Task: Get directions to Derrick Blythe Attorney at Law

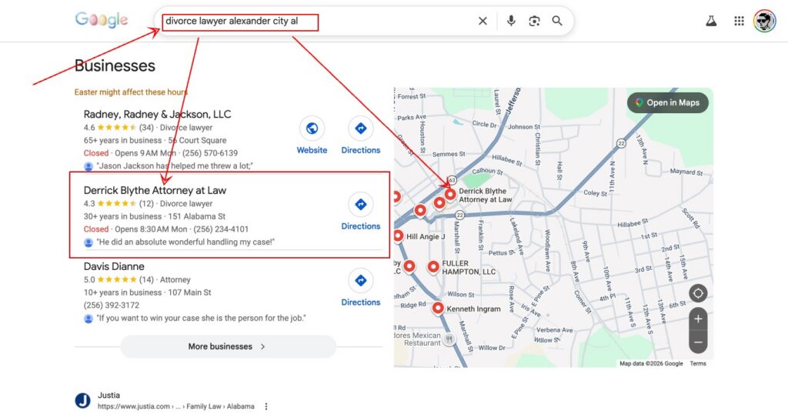Action: (x=360, y=205)
